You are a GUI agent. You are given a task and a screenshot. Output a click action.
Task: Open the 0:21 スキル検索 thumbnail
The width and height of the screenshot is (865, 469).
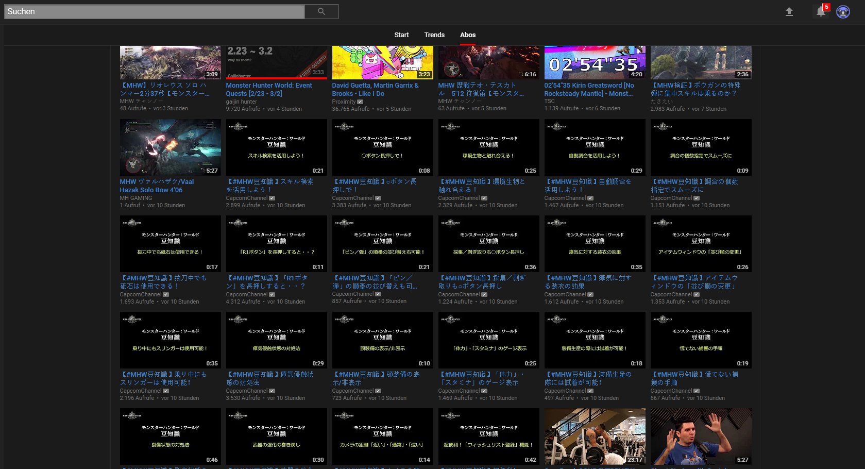[x=276, y=147]
